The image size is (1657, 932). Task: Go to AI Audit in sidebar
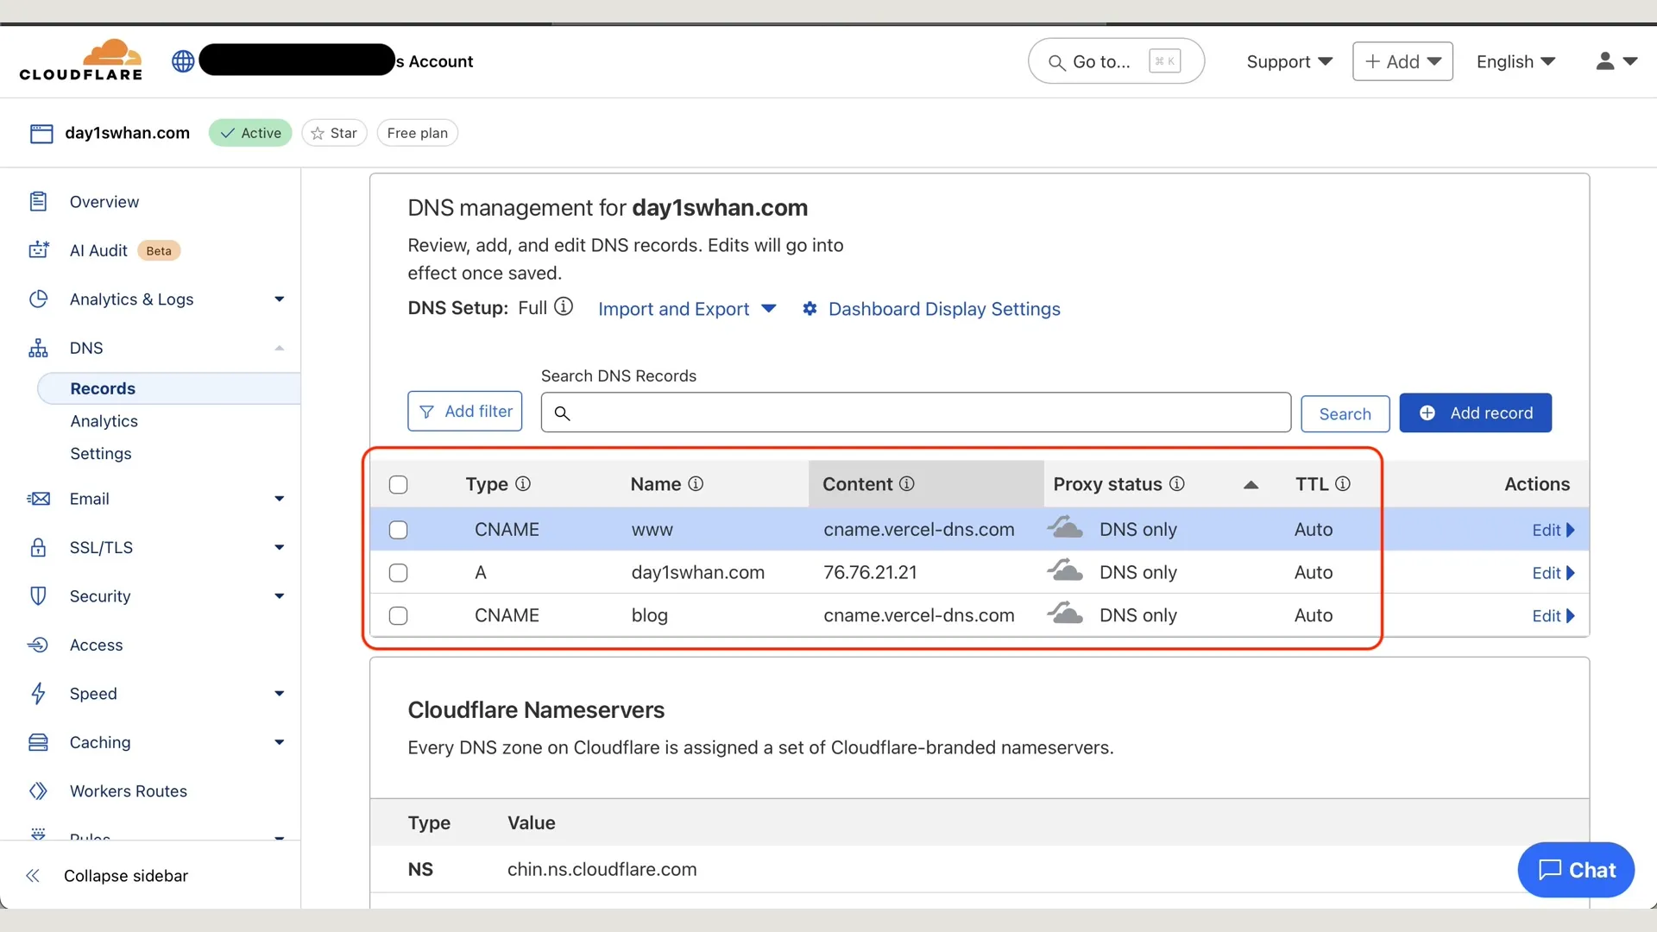(x=98, y=250)
